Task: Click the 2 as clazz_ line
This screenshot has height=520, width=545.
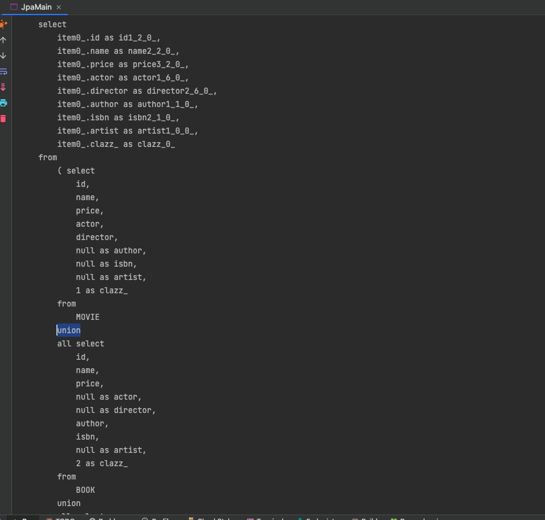Action: [x=102, y=463]
